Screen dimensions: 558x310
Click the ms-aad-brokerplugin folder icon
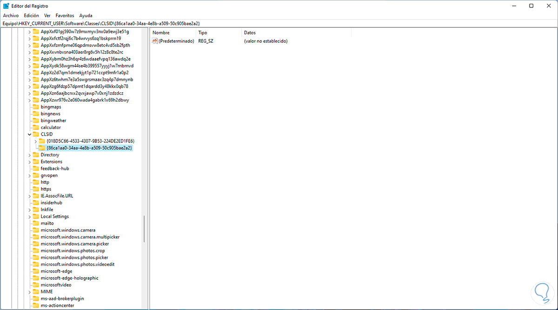click(x=36, y=299)
